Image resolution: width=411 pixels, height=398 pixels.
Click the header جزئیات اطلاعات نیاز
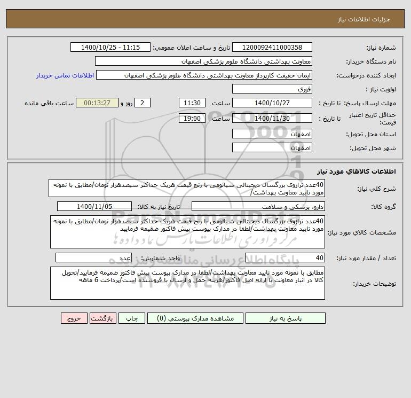point(364,19)
